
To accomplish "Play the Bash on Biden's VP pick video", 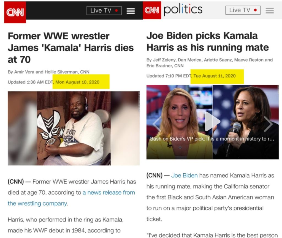I will [x=212, y=122].
